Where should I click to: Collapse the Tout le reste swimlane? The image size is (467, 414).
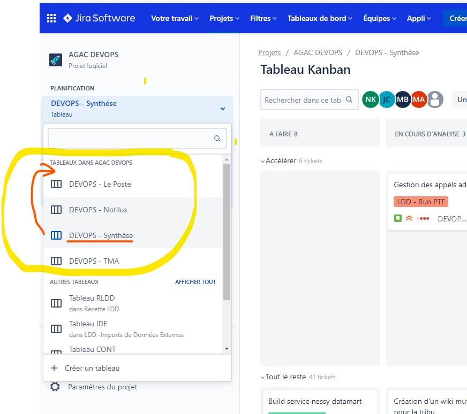point(262,378)
